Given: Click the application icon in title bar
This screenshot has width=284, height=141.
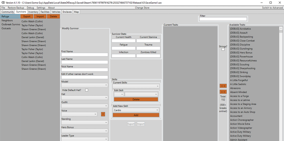Looking at the screenshot, I should (x=2, y=2).
